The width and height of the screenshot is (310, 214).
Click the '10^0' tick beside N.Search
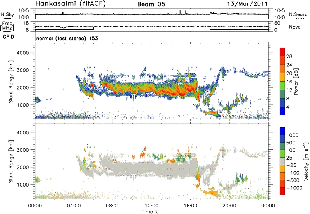point(280,17)
